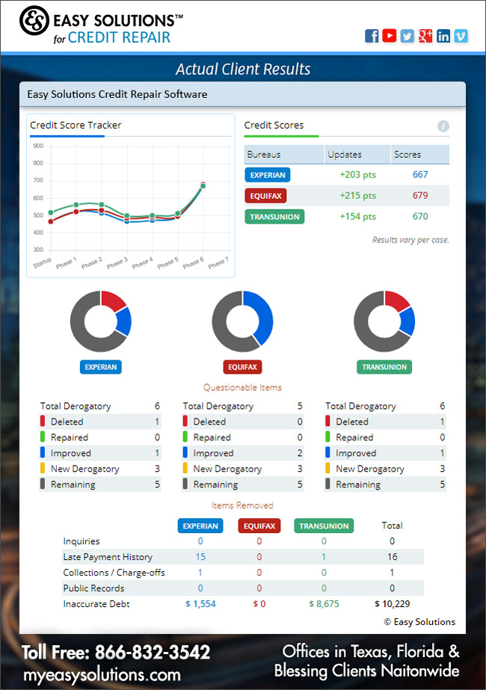Image resolution: width=486 pixels, height=690 pixels.
Task: Click the Experian badge in Credit Scores table
Action: [x=267, y=175]
